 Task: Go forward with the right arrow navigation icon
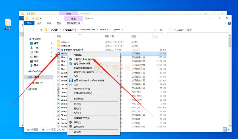tap(33, 30)
